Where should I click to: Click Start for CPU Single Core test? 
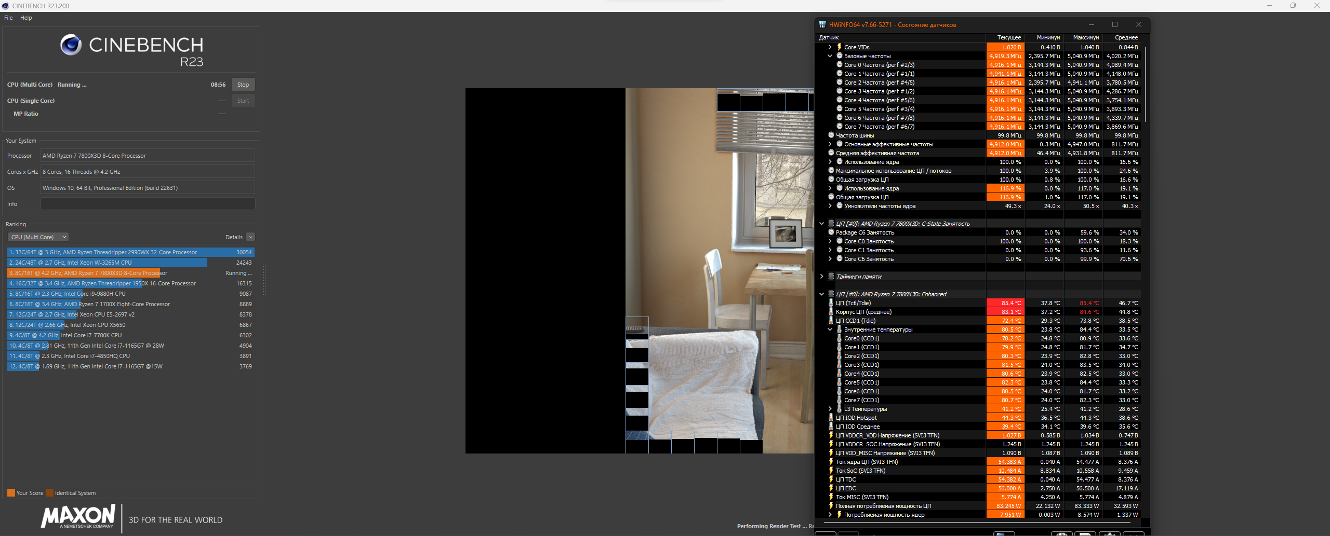(243, 101)
